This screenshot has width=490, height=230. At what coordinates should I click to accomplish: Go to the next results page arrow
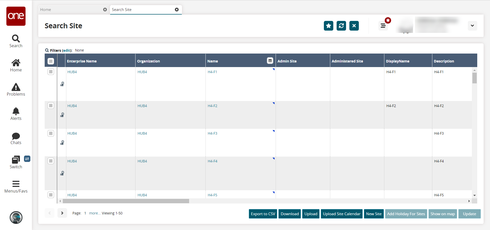(x=62, y=213)
